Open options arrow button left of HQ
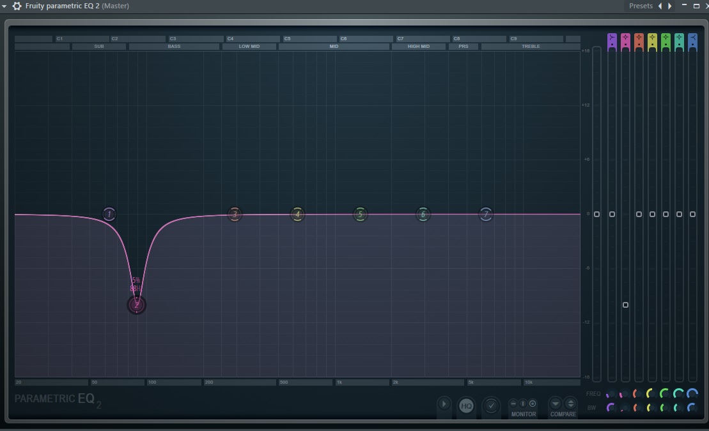 pyautogui.click(x=444, y=404)
